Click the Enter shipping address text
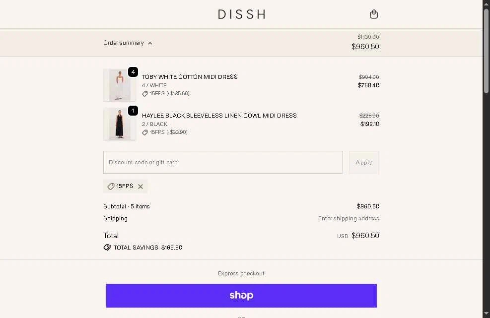490x318 pixels. (x=349, y=218)
